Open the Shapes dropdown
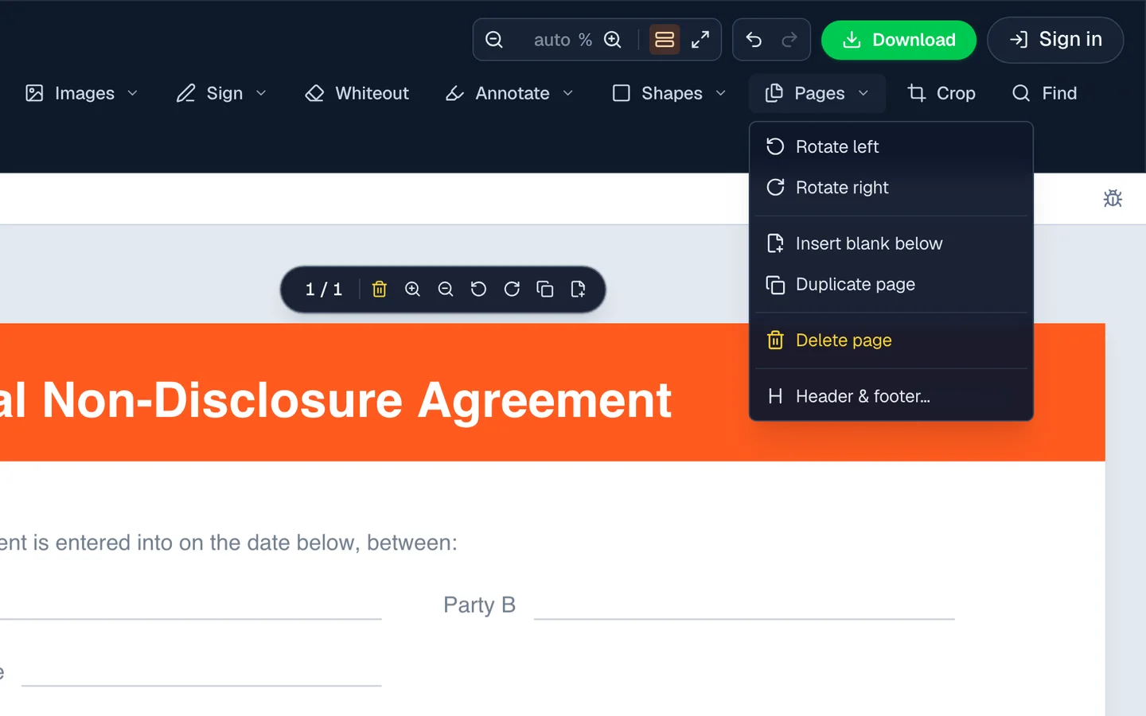Image resolution: width=1146 pixels, height=716 pixels. point(669,93)
